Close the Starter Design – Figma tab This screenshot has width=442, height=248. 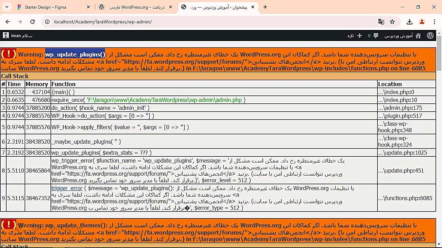(x=88, y=7)
